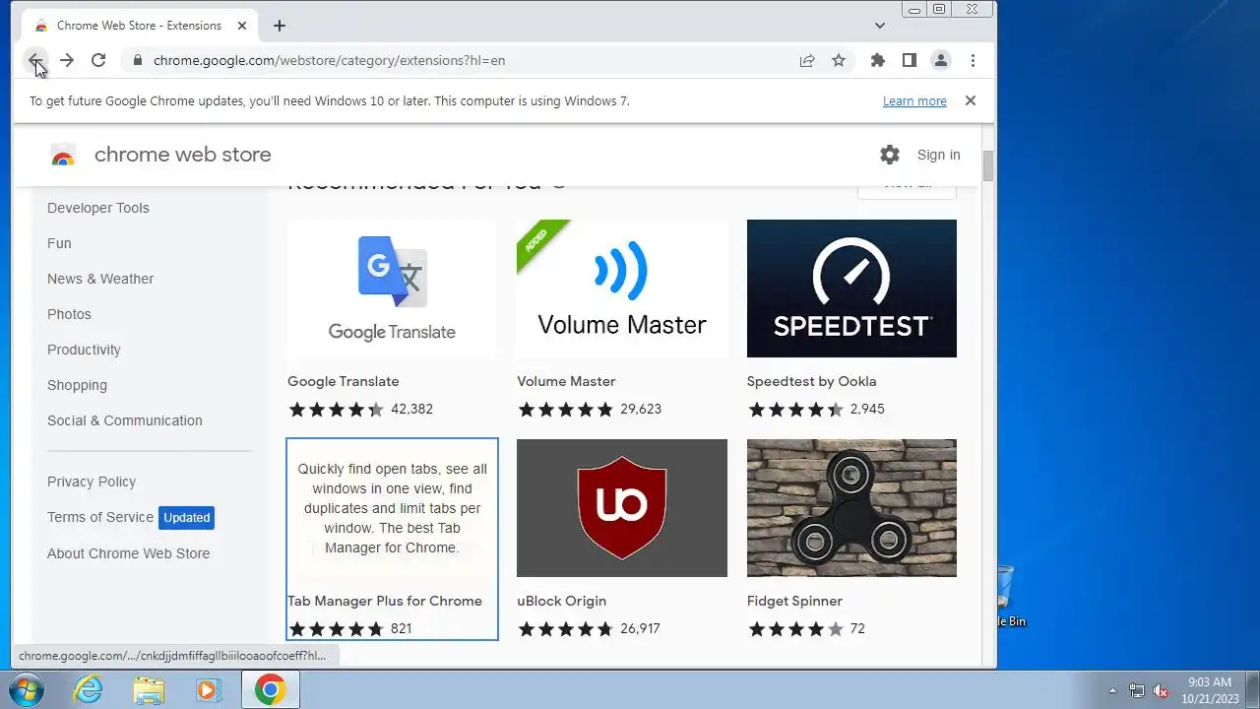The image size is (1260, 709).
Task: Click the lock icon in the address bar
Action: tap(137, 60)
